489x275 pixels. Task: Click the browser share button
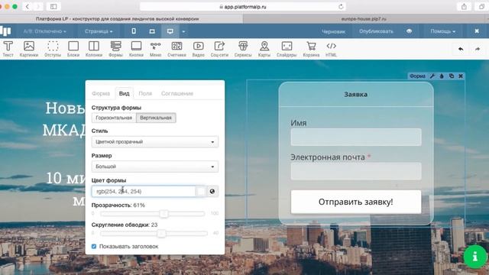coord(464,7)
